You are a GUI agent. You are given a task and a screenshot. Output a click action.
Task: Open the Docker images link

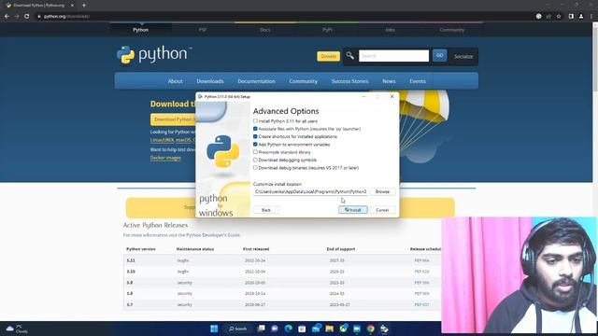point(165,158)
